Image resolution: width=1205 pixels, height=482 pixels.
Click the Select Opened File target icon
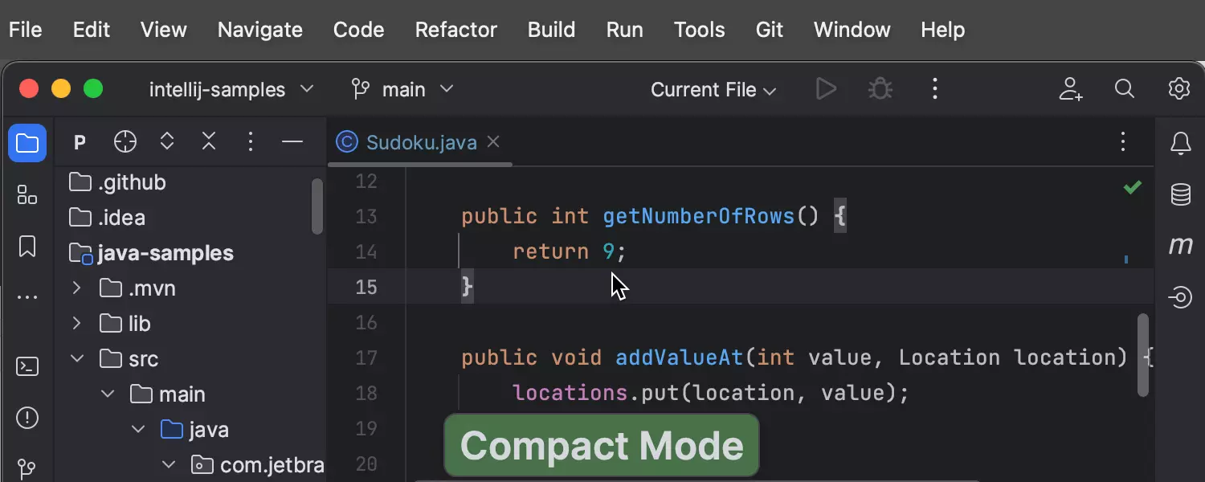coord(125,143)
